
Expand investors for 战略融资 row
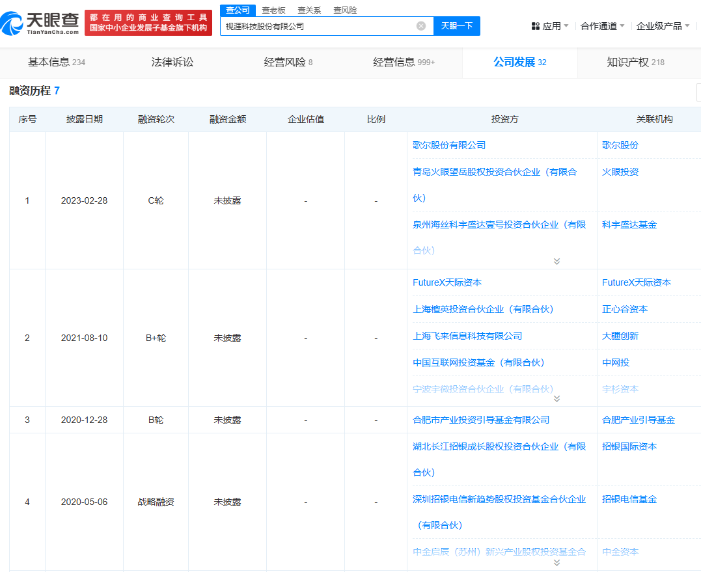click(x=557, y=562)
